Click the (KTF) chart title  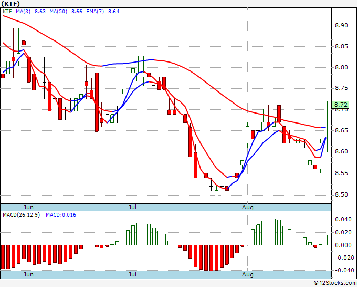[x=10, y=4]
